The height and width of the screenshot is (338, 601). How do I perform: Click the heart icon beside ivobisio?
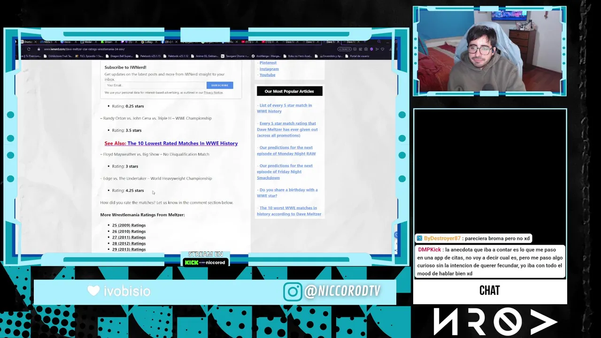click(x=93, y=291)
